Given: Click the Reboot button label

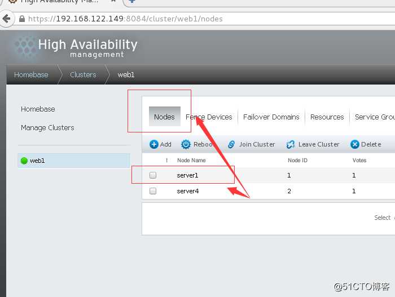Looking at the screenshot, I should 204,144.
